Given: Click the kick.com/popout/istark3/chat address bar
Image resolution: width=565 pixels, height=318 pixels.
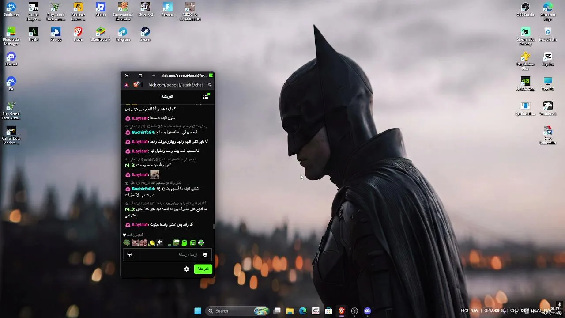Looking at the screenshot, I should click(x=176, y=85).
